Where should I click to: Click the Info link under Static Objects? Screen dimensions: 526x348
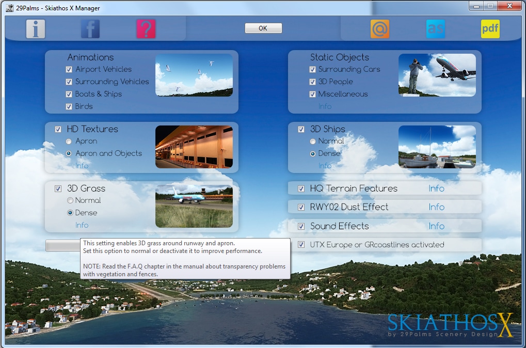(x=325, y=106)
